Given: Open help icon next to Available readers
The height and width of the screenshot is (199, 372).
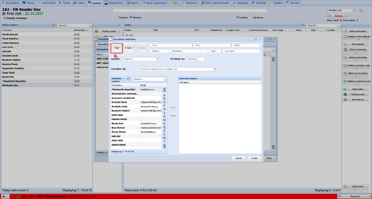Looking at the screenshot, I should [x=128, y=79].
